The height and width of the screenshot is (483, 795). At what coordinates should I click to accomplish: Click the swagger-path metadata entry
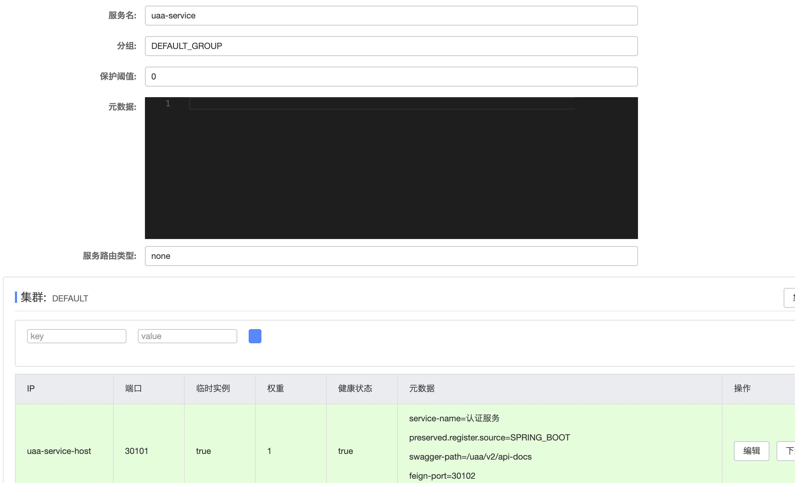pos(470,457)
